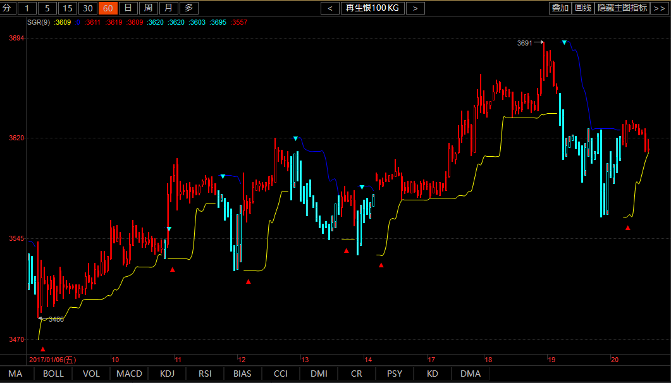Show the CR indicator
Screen dimensions: 671x383
pos(357,374)
